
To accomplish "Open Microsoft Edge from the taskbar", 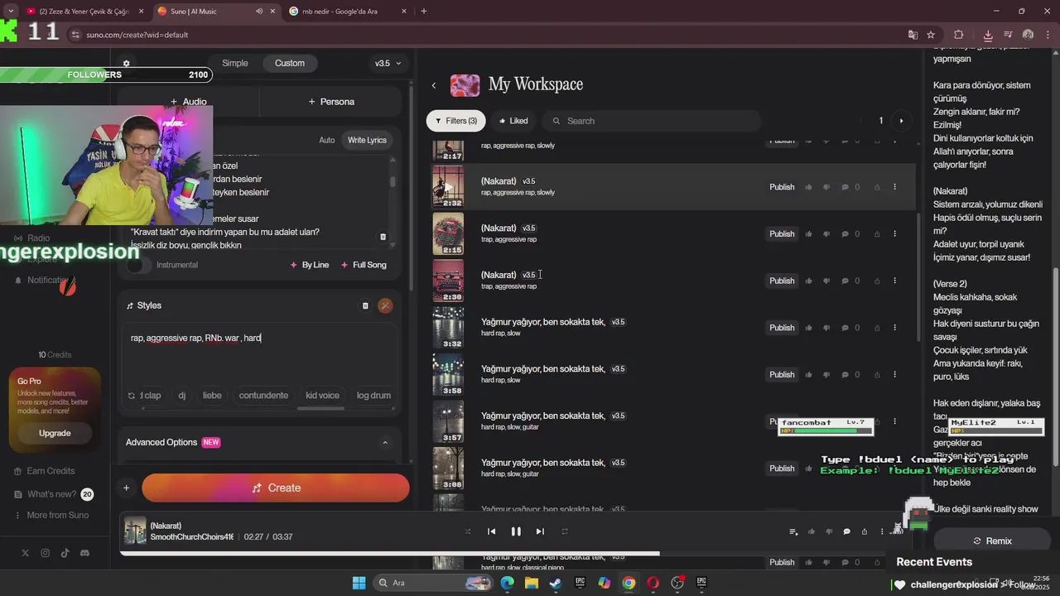I will [507, 583].
